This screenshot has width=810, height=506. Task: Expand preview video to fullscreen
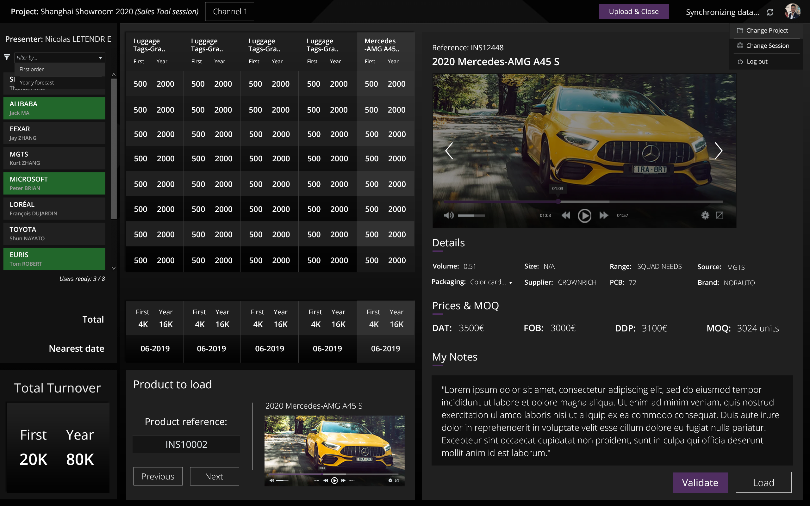[397, 480]
